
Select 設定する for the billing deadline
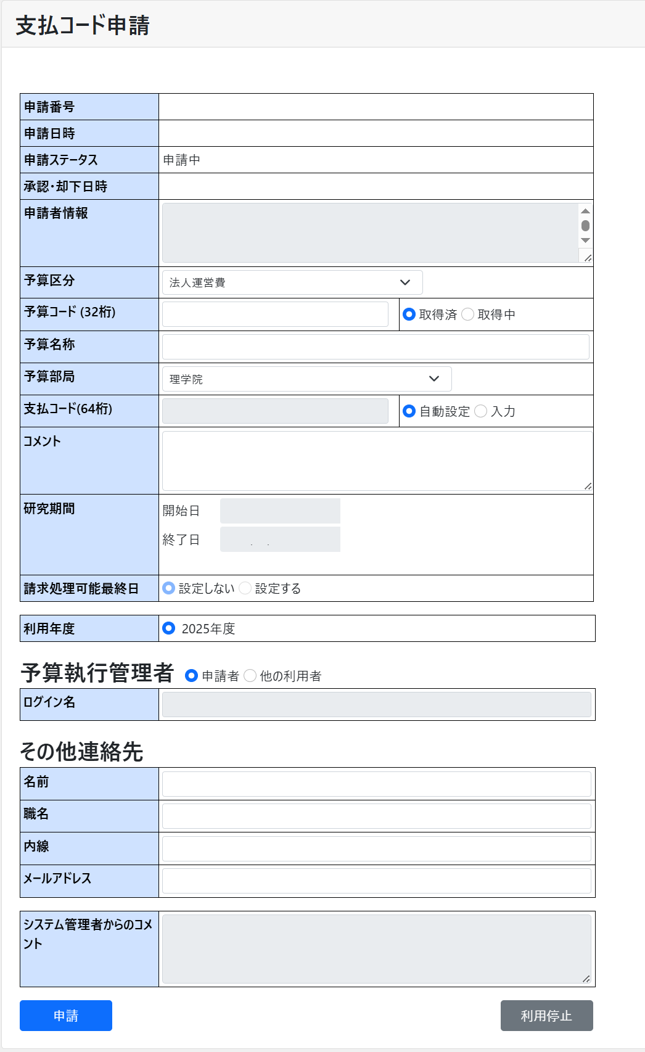(x=245, y=588)
